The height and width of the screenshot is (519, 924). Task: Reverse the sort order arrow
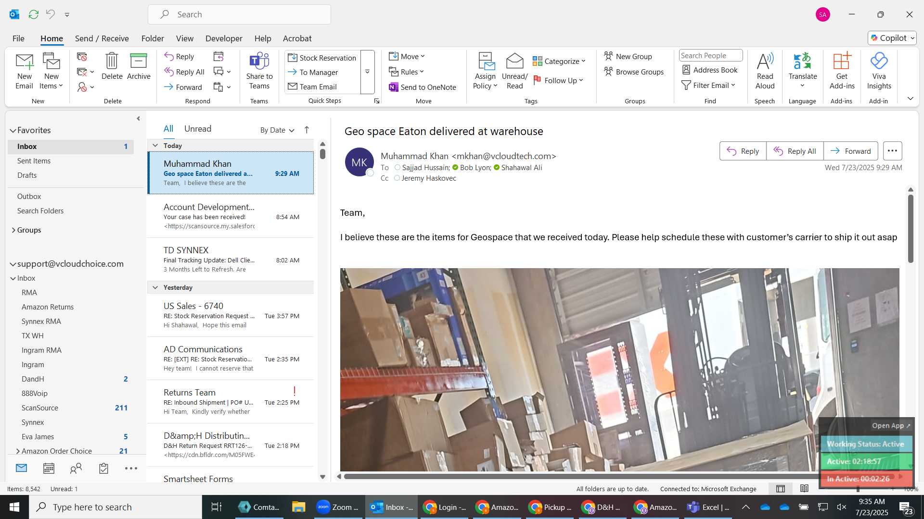[x=307, y=130]
